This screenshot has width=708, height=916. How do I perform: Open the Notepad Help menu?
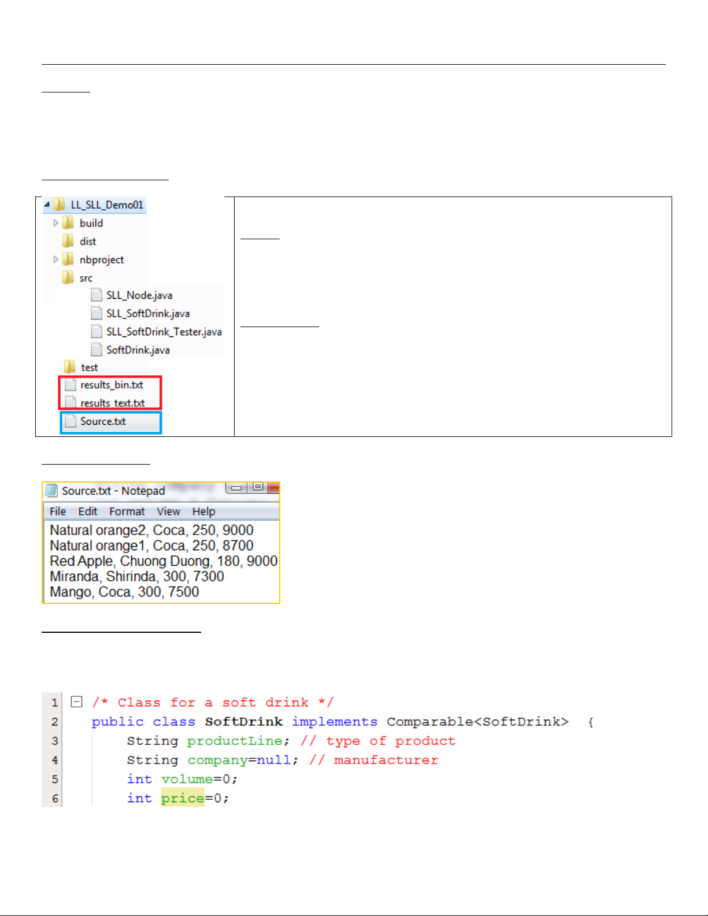204,511
